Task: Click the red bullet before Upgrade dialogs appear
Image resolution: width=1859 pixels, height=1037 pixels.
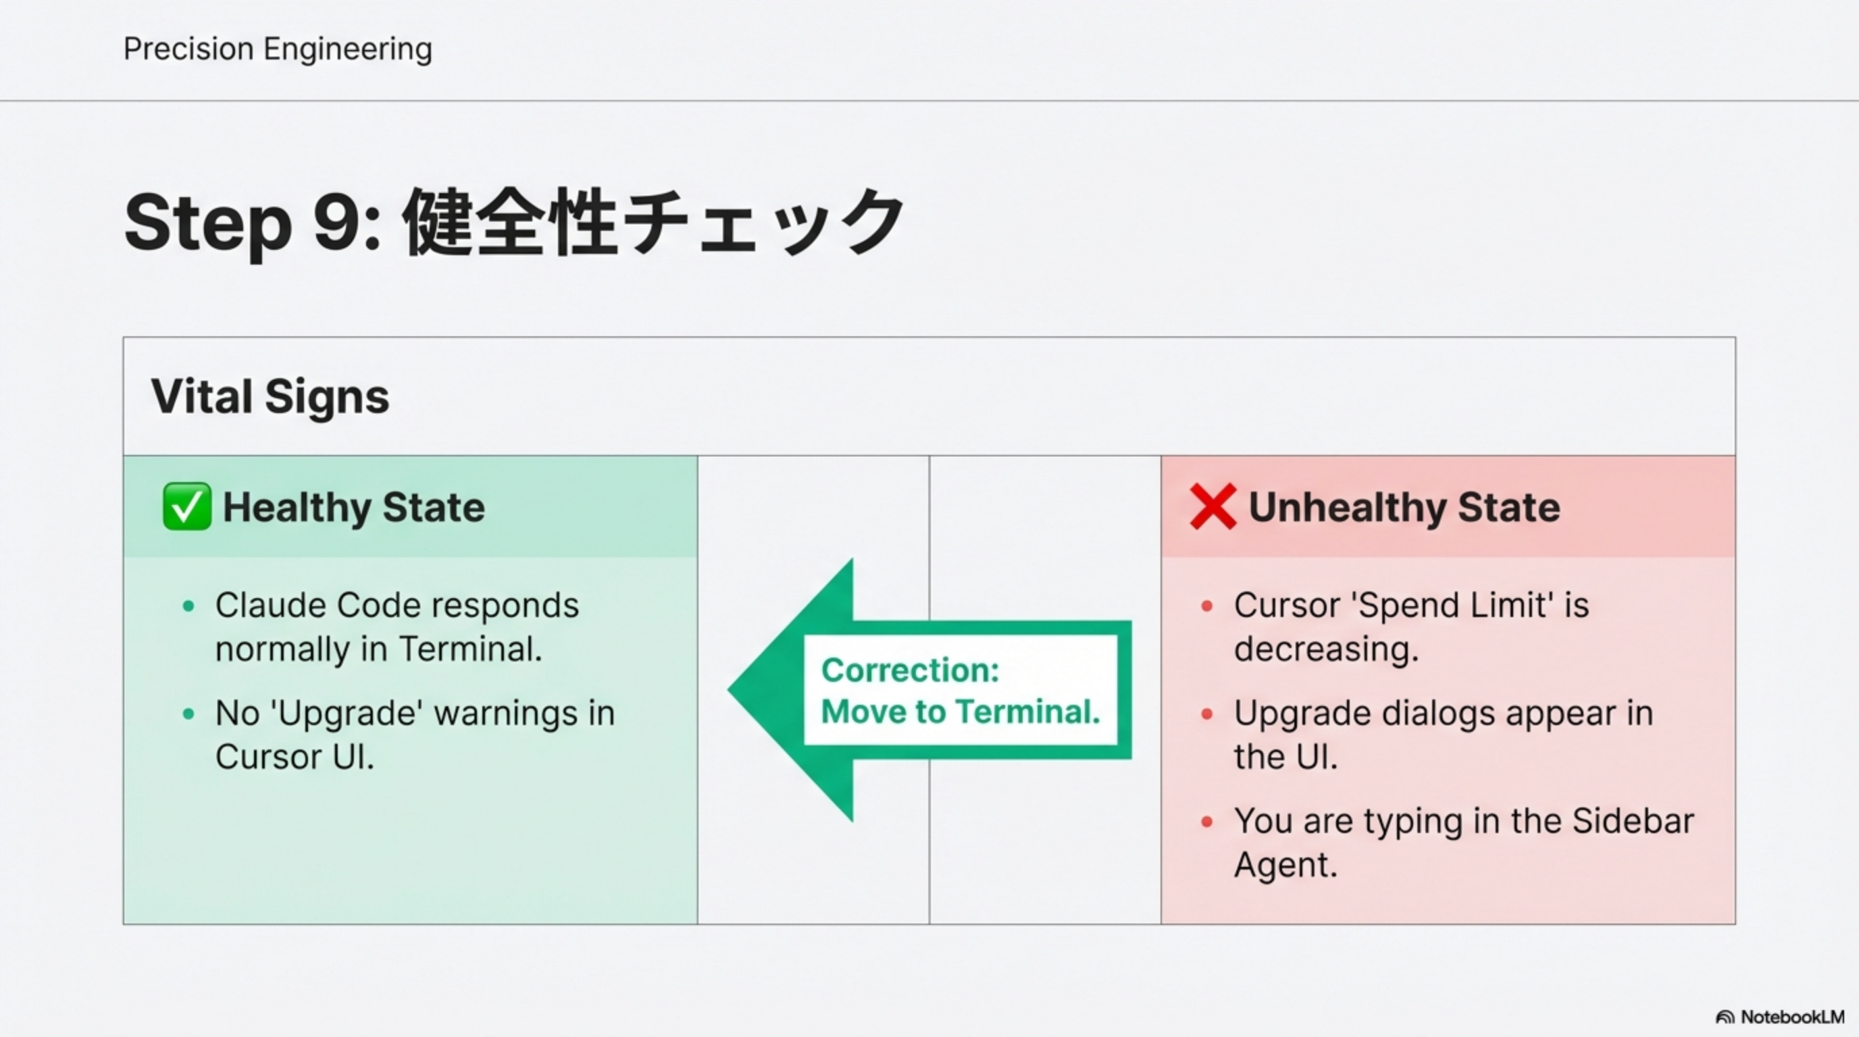Action: coord(1206,714)
